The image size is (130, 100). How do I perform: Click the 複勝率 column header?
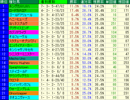tap(99, 2)
